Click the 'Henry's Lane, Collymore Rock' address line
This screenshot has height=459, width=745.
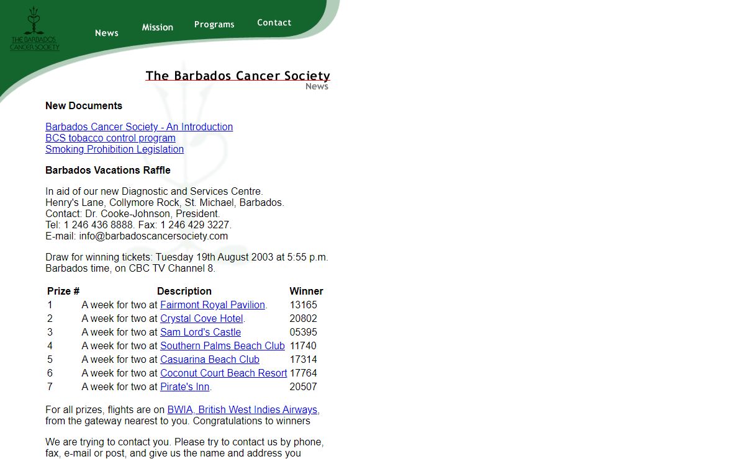pos(165,202)
